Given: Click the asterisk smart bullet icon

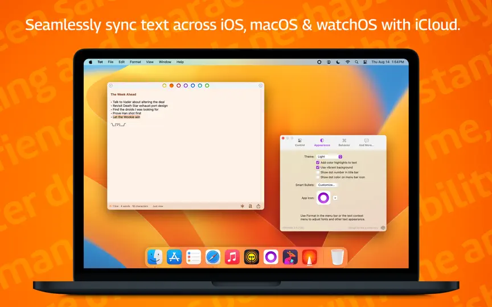Looking at the screenshot, I should click(x=242, y=206).
